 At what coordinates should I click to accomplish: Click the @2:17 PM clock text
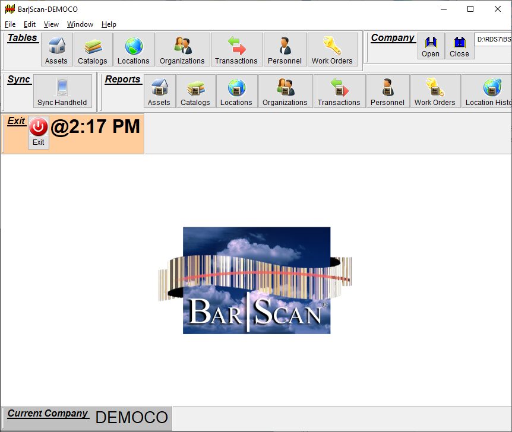pos(96,126)
